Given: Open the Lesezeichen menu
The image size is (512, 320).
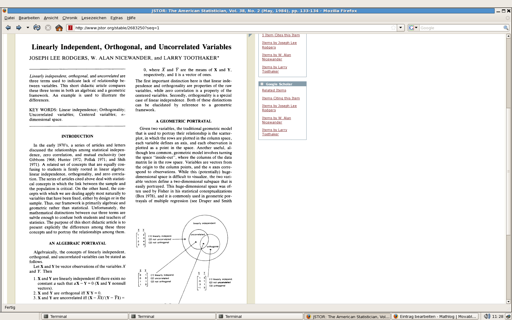Looking at the screenshot, I should [94, 18].
